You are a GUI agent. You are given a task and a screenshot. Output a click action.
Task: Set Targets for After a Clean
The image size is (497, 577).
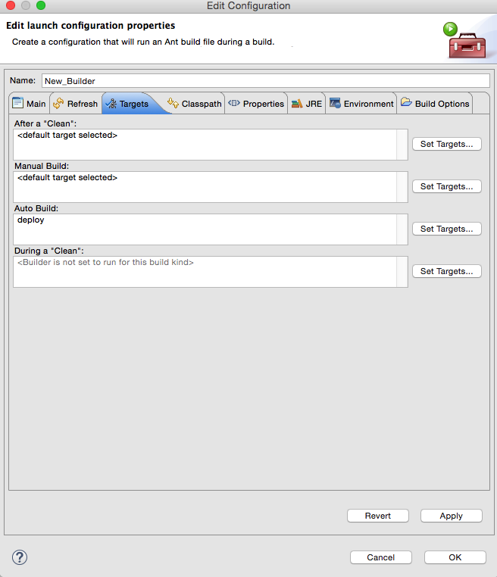click(x=446, y=144)
